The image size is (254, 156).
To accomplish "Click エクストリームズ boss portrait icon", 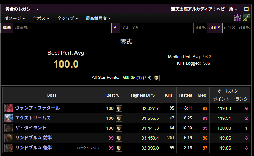I will [x=9, y=118].
